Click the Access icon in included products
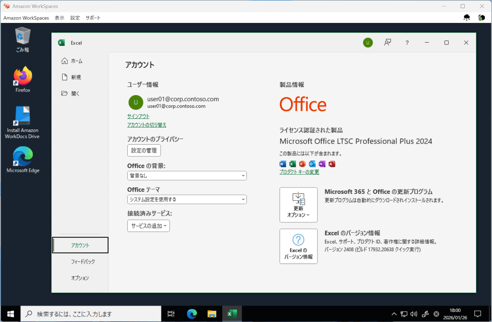Viewport: 492px width, 322px height. (332, 164)
